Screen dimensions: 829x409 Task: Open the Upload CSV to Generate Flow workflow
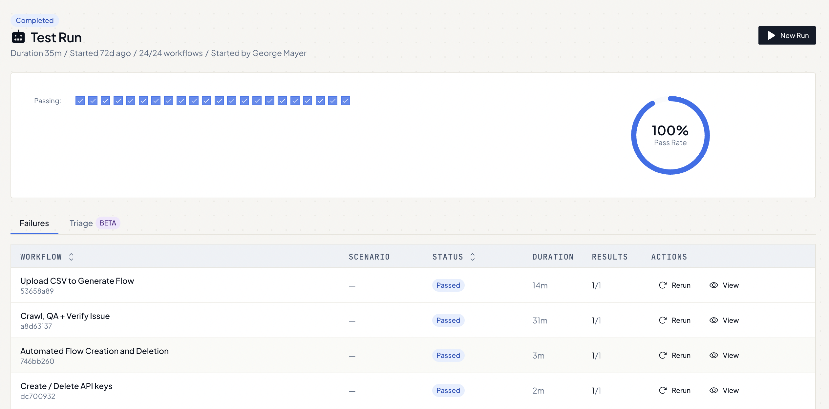(77, 281)
